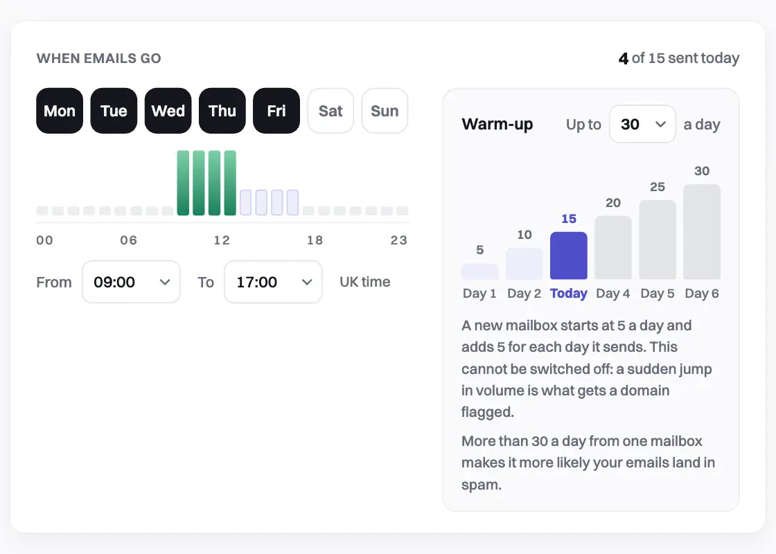Disable the Wed sending day
Screen dimensions: 776x554
(168, 111)
